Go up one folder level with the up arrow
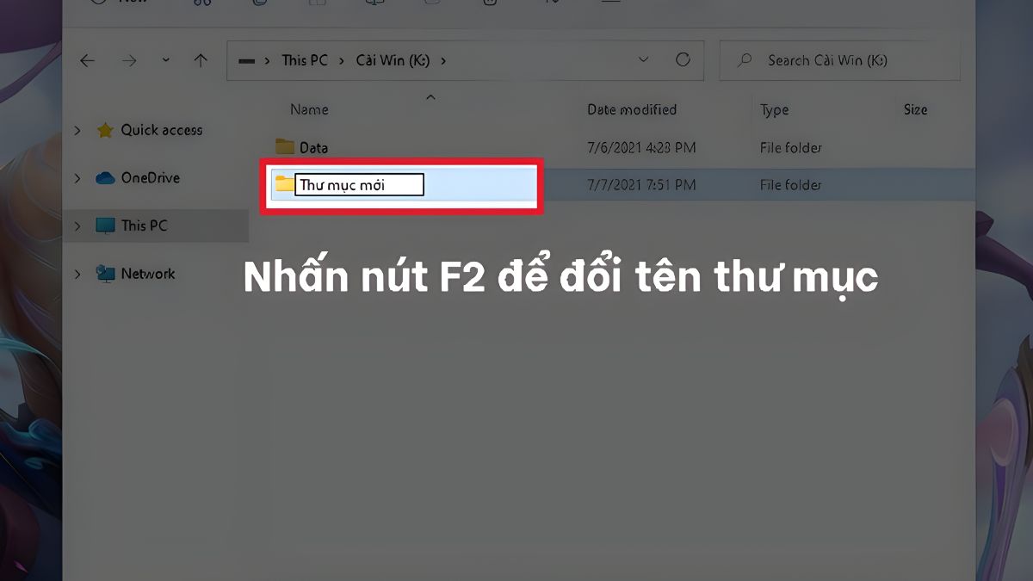Viewport: 1033px width, 581px height. pyautogui.click(x=201, y=60)
